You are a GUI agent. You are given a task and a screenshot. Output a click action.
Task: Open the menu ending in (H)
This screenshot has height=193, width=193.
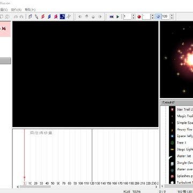30,10
